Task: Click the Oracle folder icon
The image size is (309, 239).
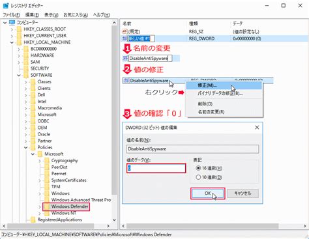Action: pyautogui.click(x=33, y=134)
